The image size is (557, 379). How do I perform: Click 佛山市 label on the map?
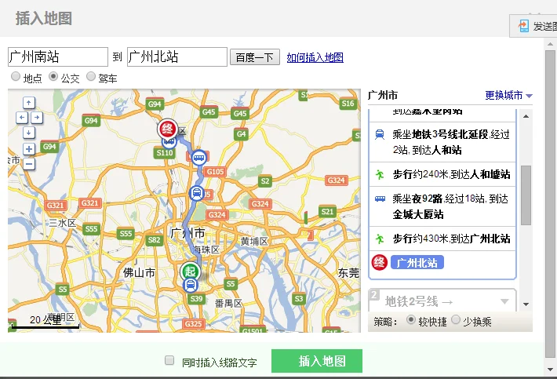(139, 273)
